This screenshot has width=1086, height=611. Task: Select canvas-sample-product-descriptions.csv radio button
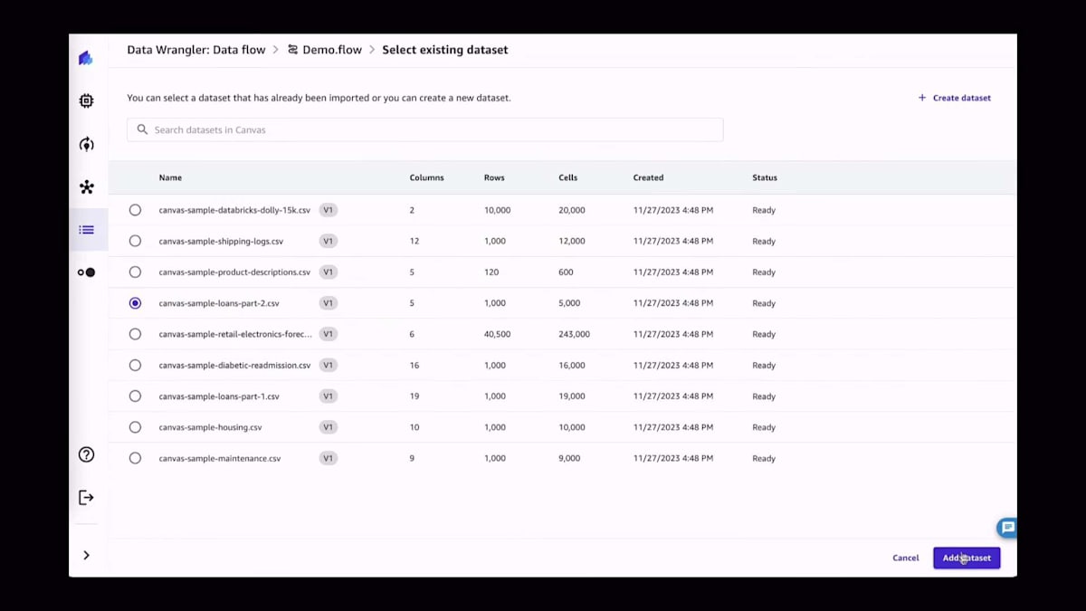tap(135, 272)
